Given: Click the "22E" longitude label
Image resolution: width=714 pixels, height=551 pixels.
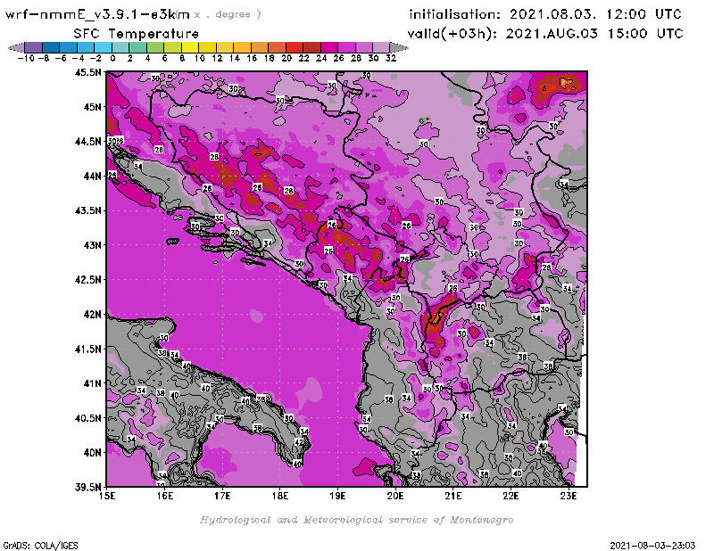Looking at the screenshot, I should click(511, 496).
